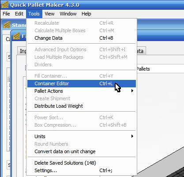Open the Help menu
This screenshot has height=177, width=184.
86,14
